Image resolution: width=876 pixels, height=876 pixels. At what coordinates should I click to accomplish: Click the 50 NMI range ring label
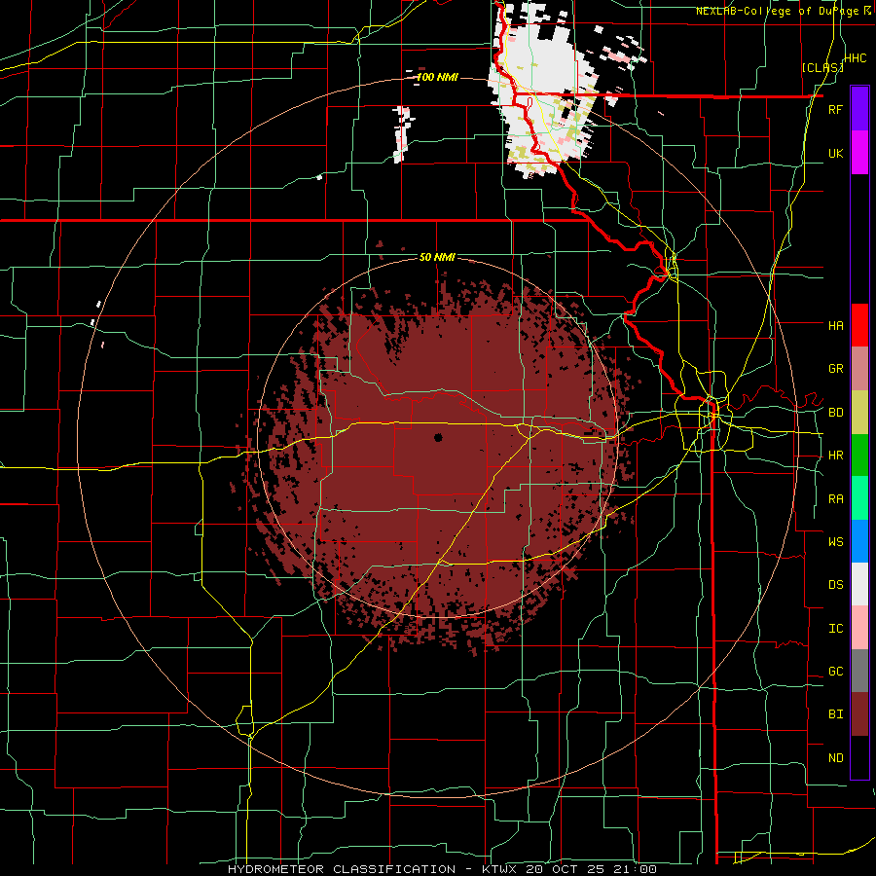coord(437,258)
